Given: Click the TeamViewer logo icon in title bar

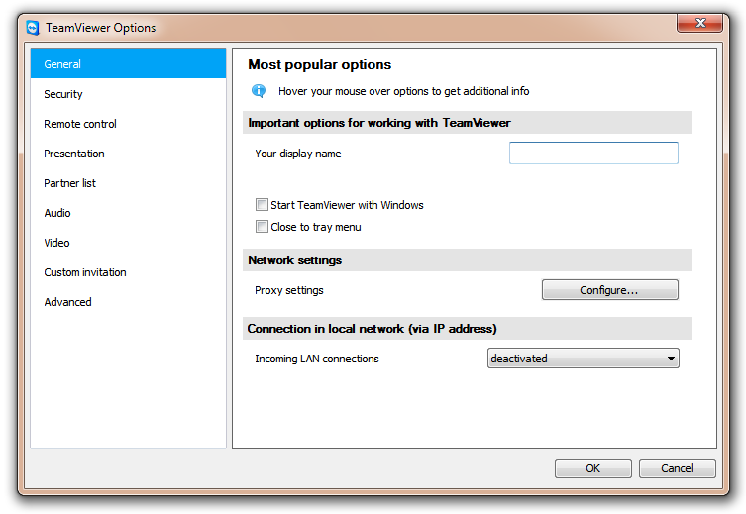Looking at the screenshot, I should 33,28.
